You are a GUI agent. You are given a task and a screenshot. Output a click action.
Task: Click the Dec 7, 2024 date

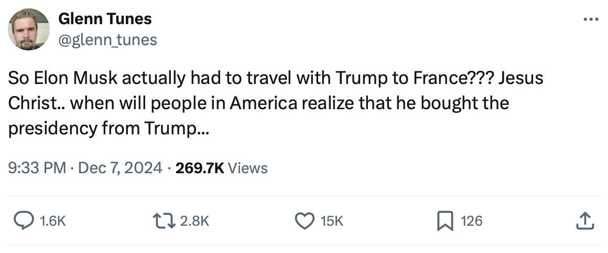pos(120,168)
